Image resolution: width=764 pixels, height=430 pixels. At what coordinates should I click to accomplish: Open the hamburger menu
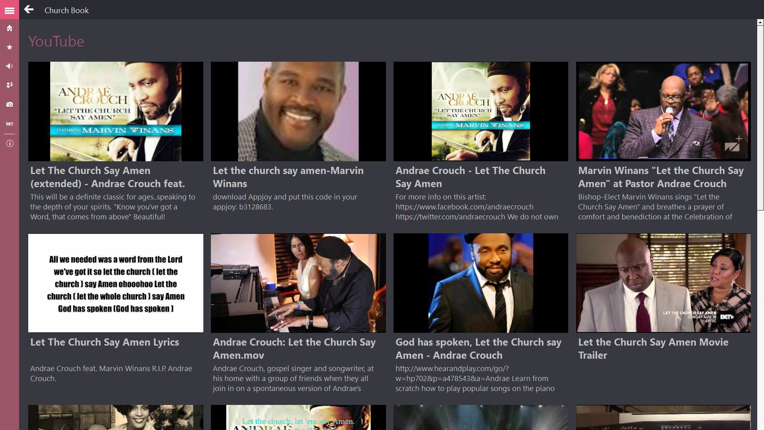10,10
